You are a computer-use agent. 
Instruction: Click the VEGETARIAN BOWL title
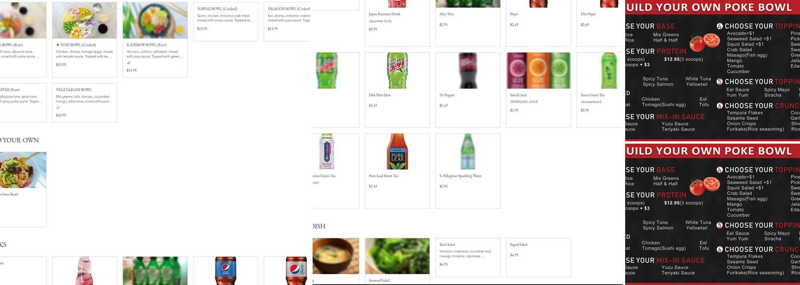tap(74, 89)
